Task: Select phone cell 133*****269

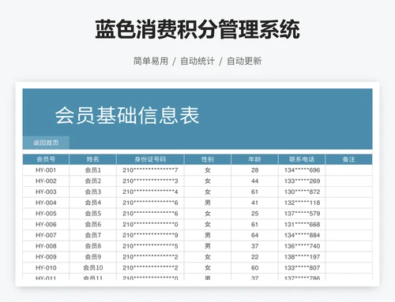Action: [302, 181]
